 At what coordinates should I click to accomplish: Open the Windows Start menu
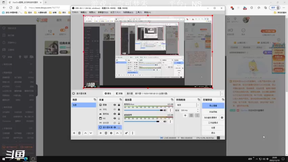3,159
